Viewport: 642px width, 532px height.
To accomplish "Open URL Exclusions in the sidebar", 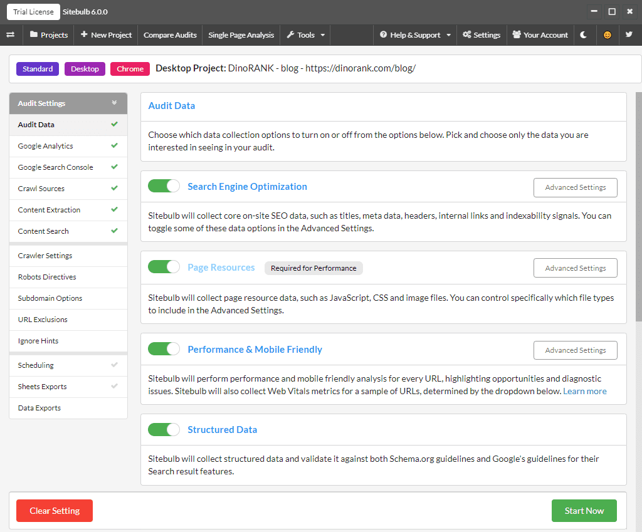I will (x=68, y=319).
